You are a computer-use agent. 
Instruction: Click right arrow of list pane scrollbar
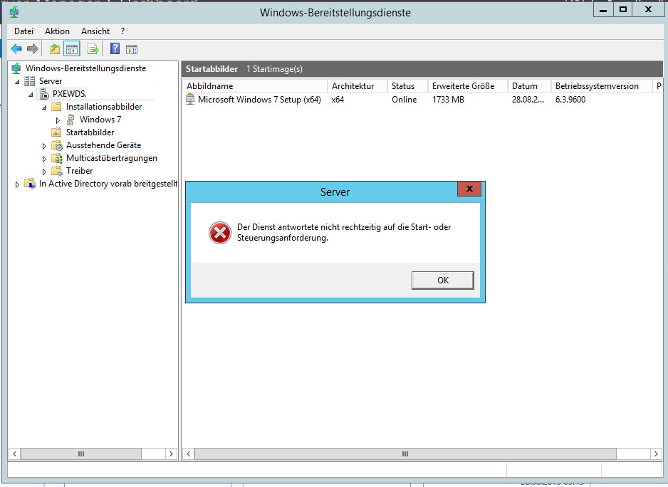pyautogui.click(x=656, y=454)
